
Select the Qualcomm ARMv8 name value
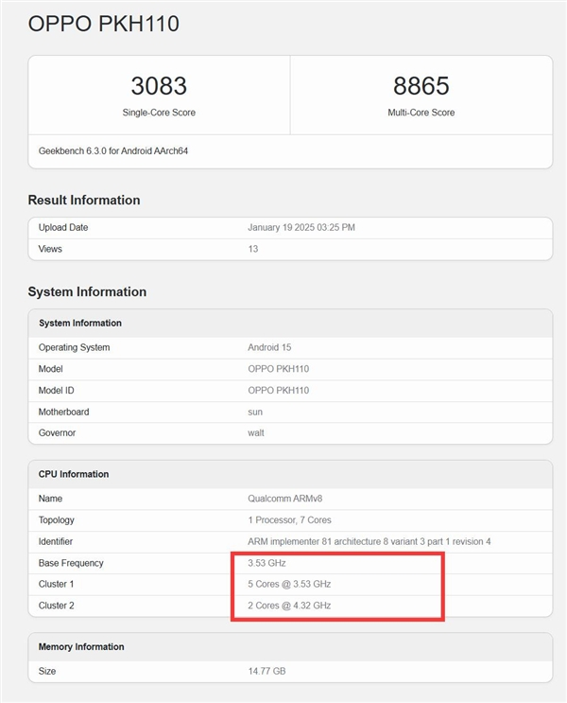285,498
